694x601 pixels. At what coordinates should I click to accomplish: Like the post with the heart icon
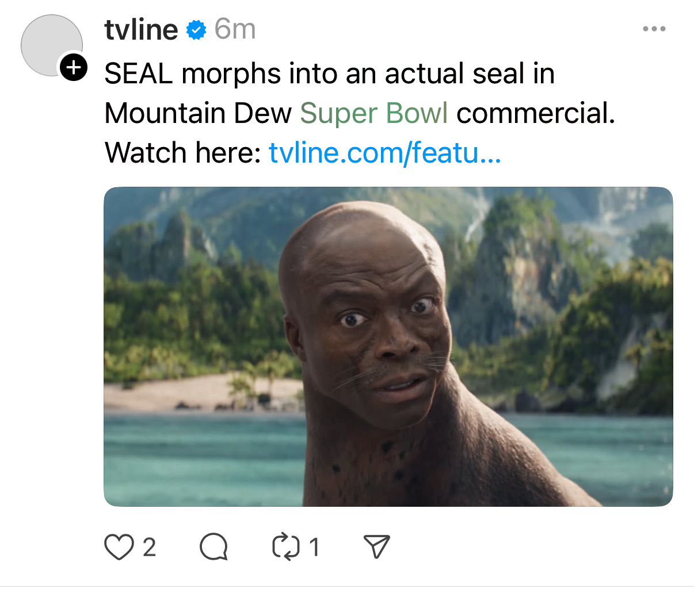tap(119, 547)
